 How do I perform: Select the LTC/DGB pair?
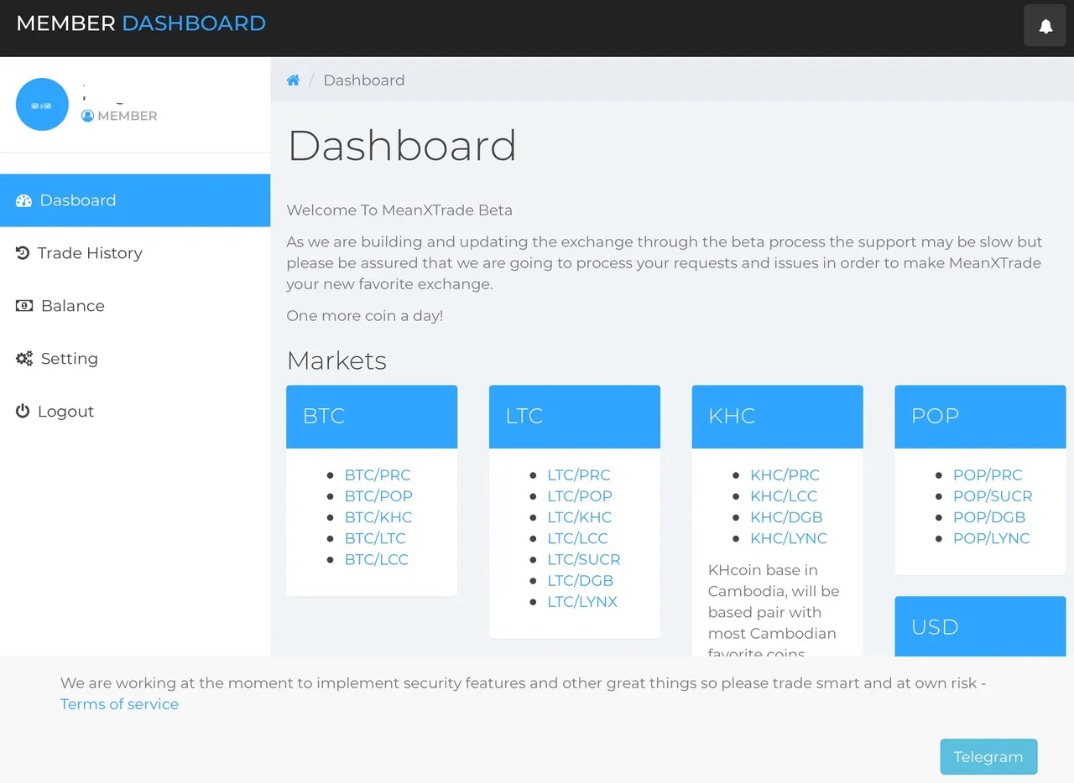(x=581, y=580)
